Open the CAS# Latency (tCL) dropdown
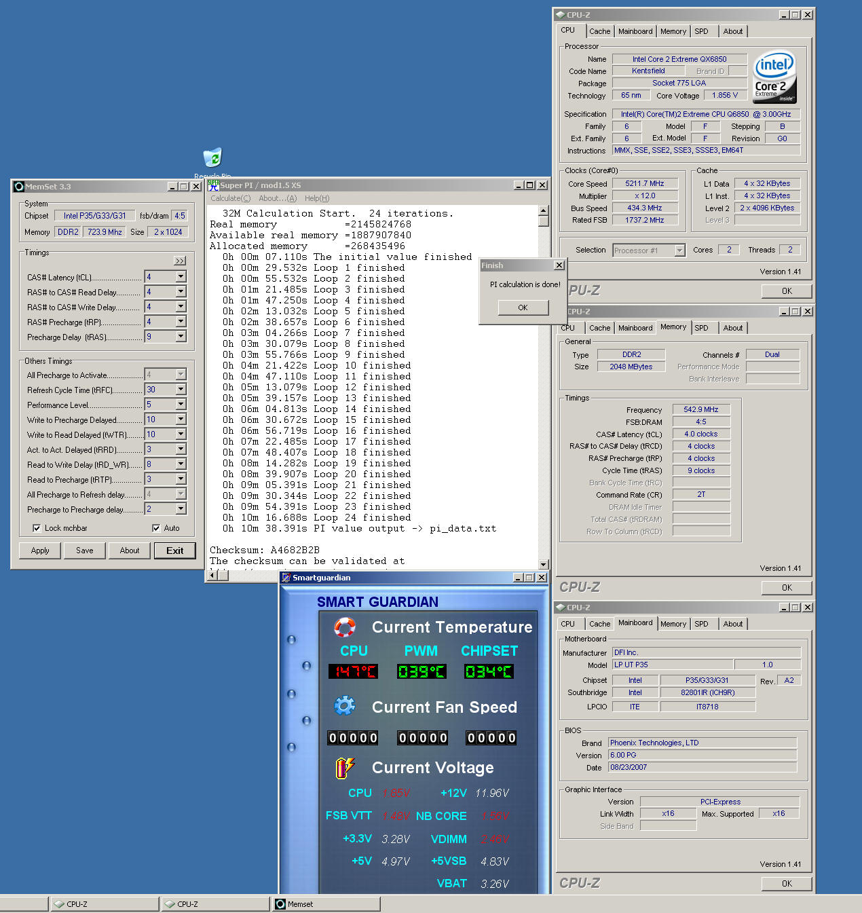The width and height of the screenshot is (862, 913). pos(181,277)
